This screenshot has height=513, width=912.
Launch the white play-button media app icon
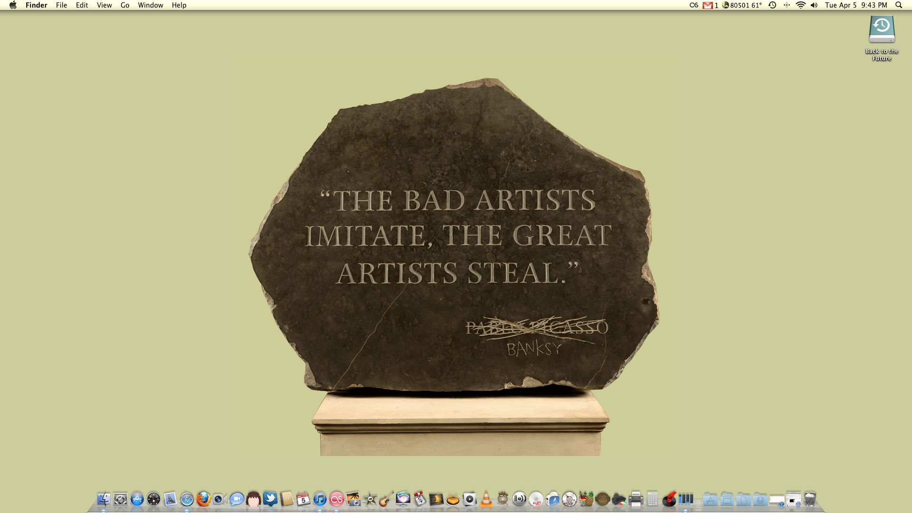click(469, 499)
